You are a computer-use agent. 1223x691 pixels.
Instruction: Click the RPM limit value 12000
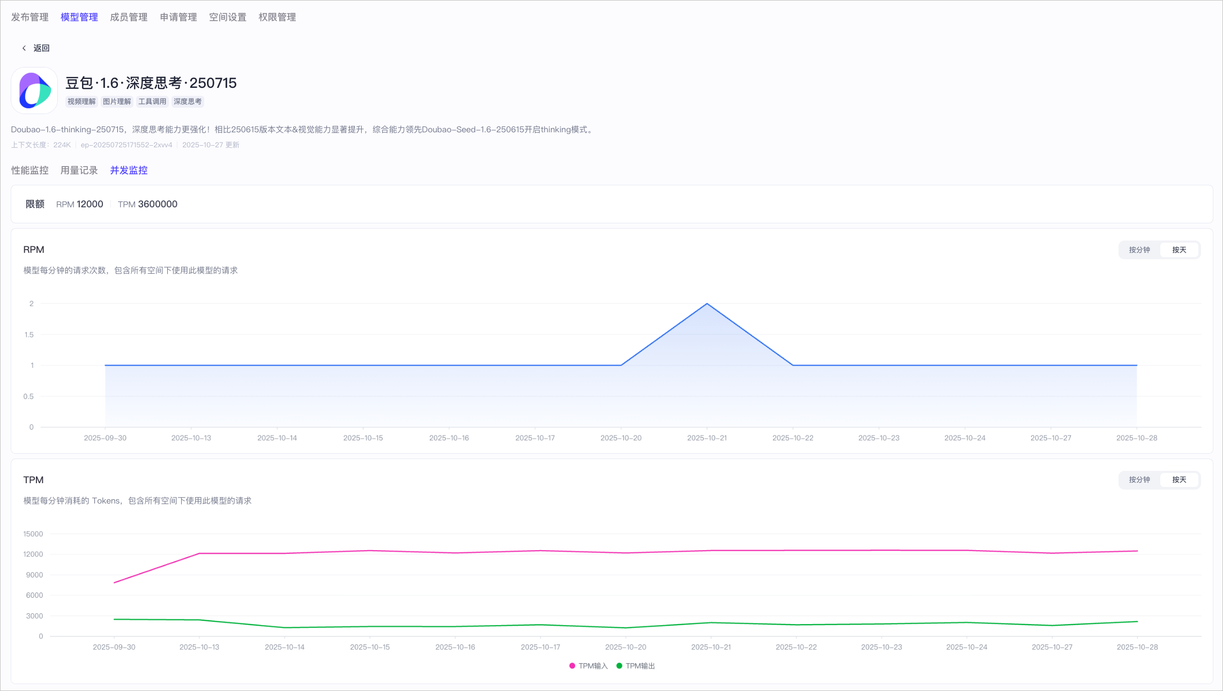[x=90, y=204]
